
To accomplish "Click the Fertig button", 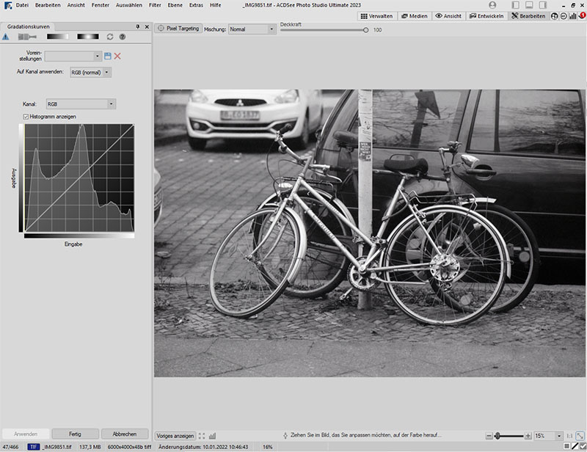I will point(75,434).
